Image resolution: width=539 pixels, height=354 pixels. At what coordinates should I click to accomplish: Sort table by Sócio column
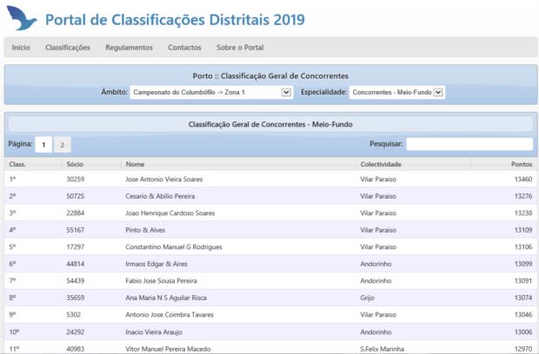[76, 164]
